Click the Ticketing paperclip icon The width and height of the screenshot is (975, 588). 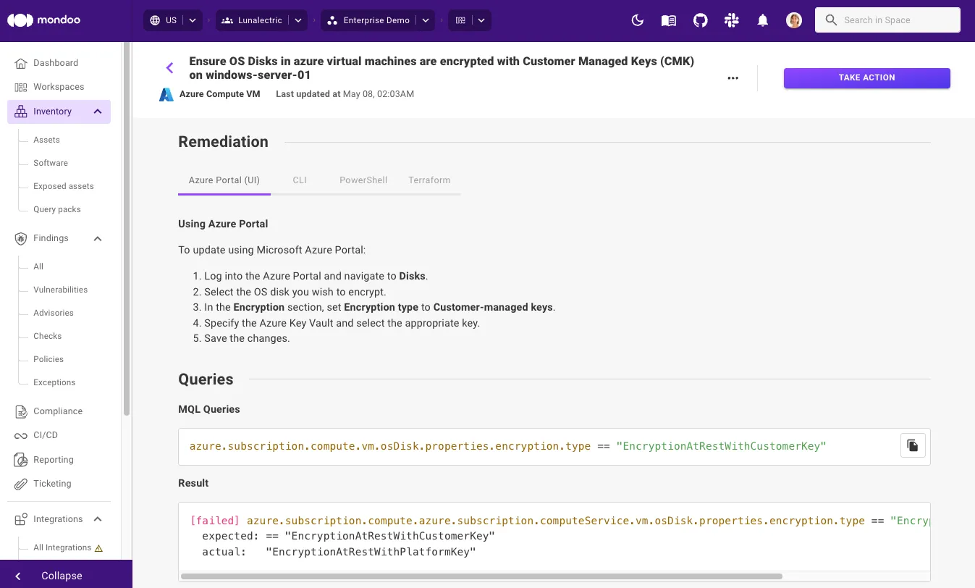coord(21,484)
